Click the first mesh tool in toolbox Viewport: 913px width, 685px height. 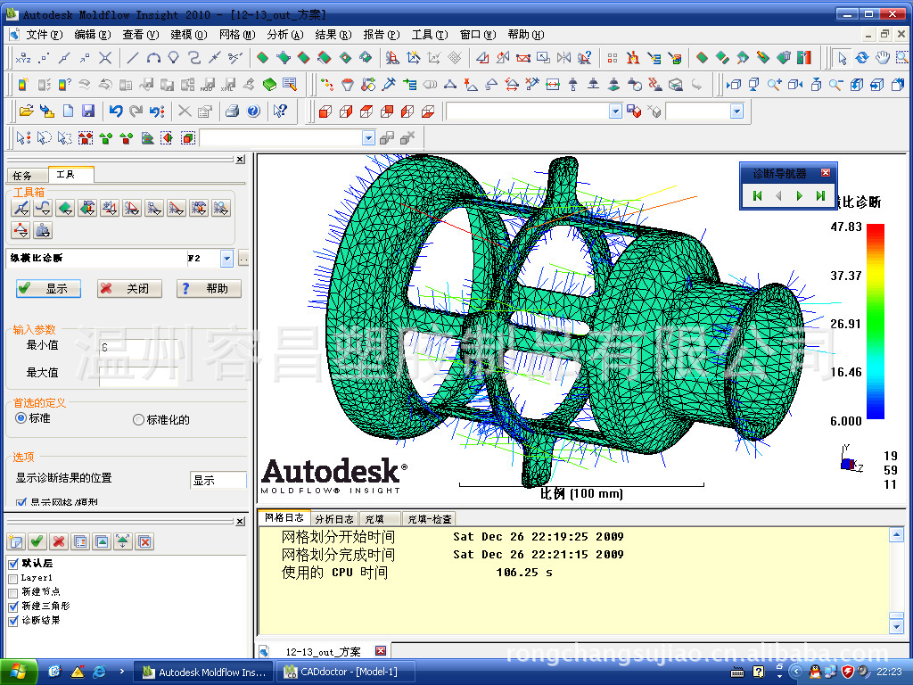pyautogui.click(x=21, y=208)
